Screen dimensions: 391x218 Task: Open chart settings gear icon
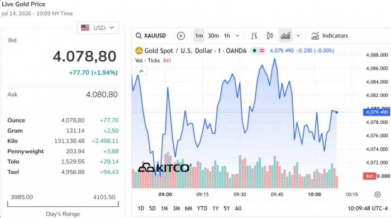(378, 195)
